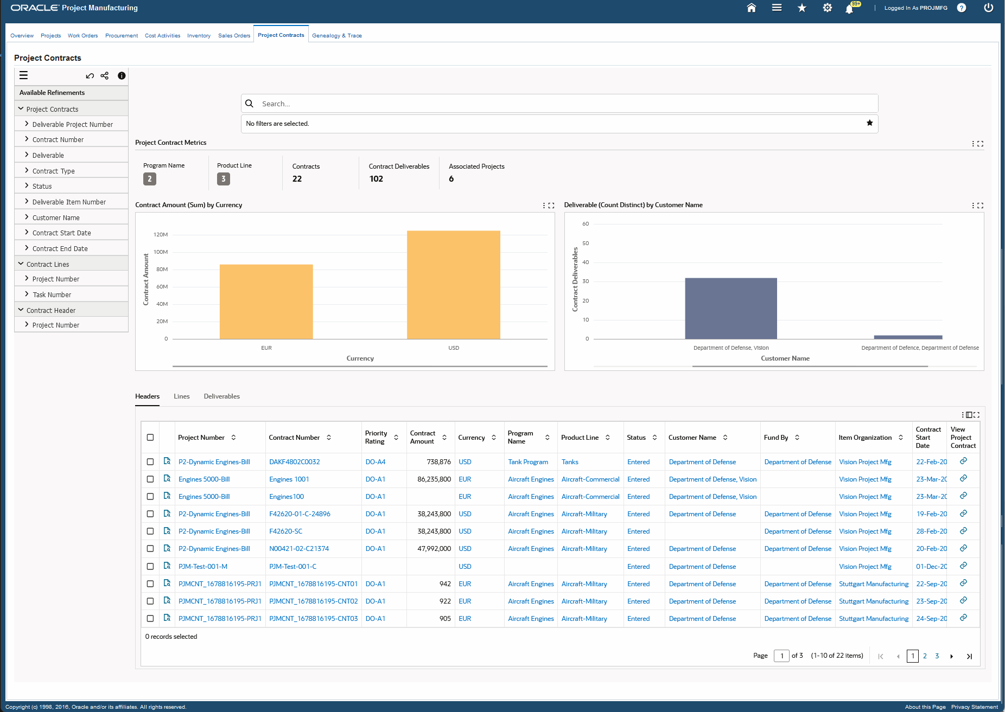Open Aircraft-Commercial link in Engines 1001 row
1005x712 pixels.
[x=590, y=479]
